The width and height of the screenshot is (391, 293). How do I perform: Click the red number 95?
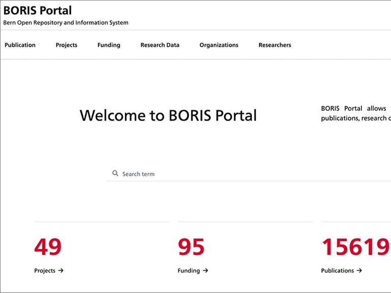pos(191,247)
